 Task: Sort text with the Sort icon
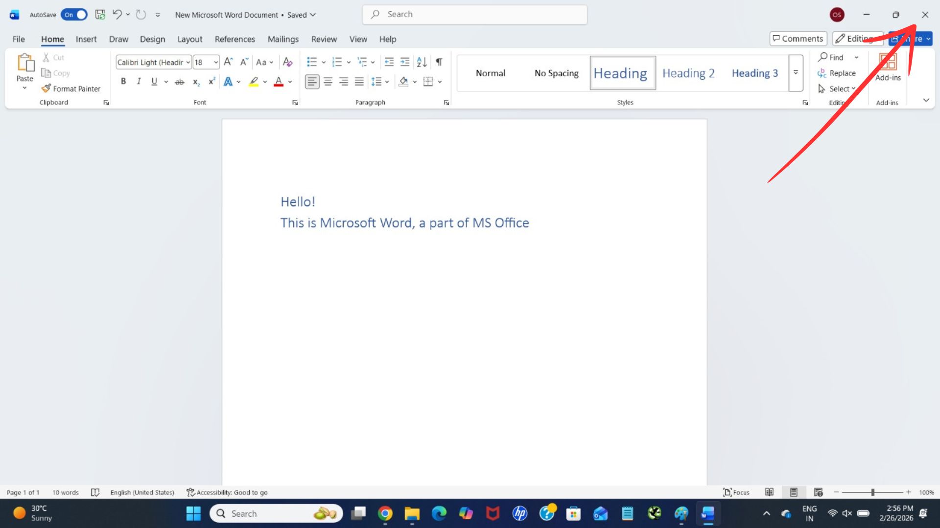pos(421,62)
